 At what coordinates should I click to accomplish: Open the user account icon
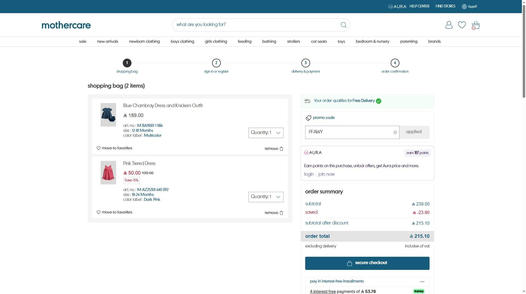[x=449, y=25]
